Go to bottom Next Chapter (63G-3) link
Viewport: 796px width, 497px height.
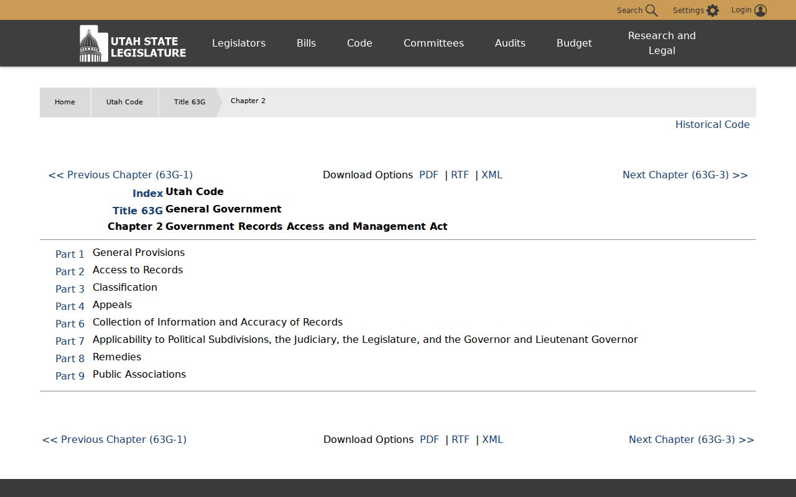[x=692, y=439]
